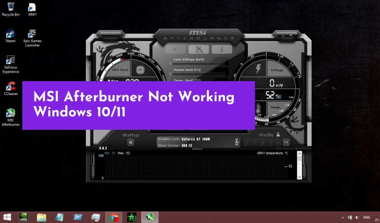Click the save profile floppy disk icon
Screen dimensions: 380x223
[x=286, y=142]
